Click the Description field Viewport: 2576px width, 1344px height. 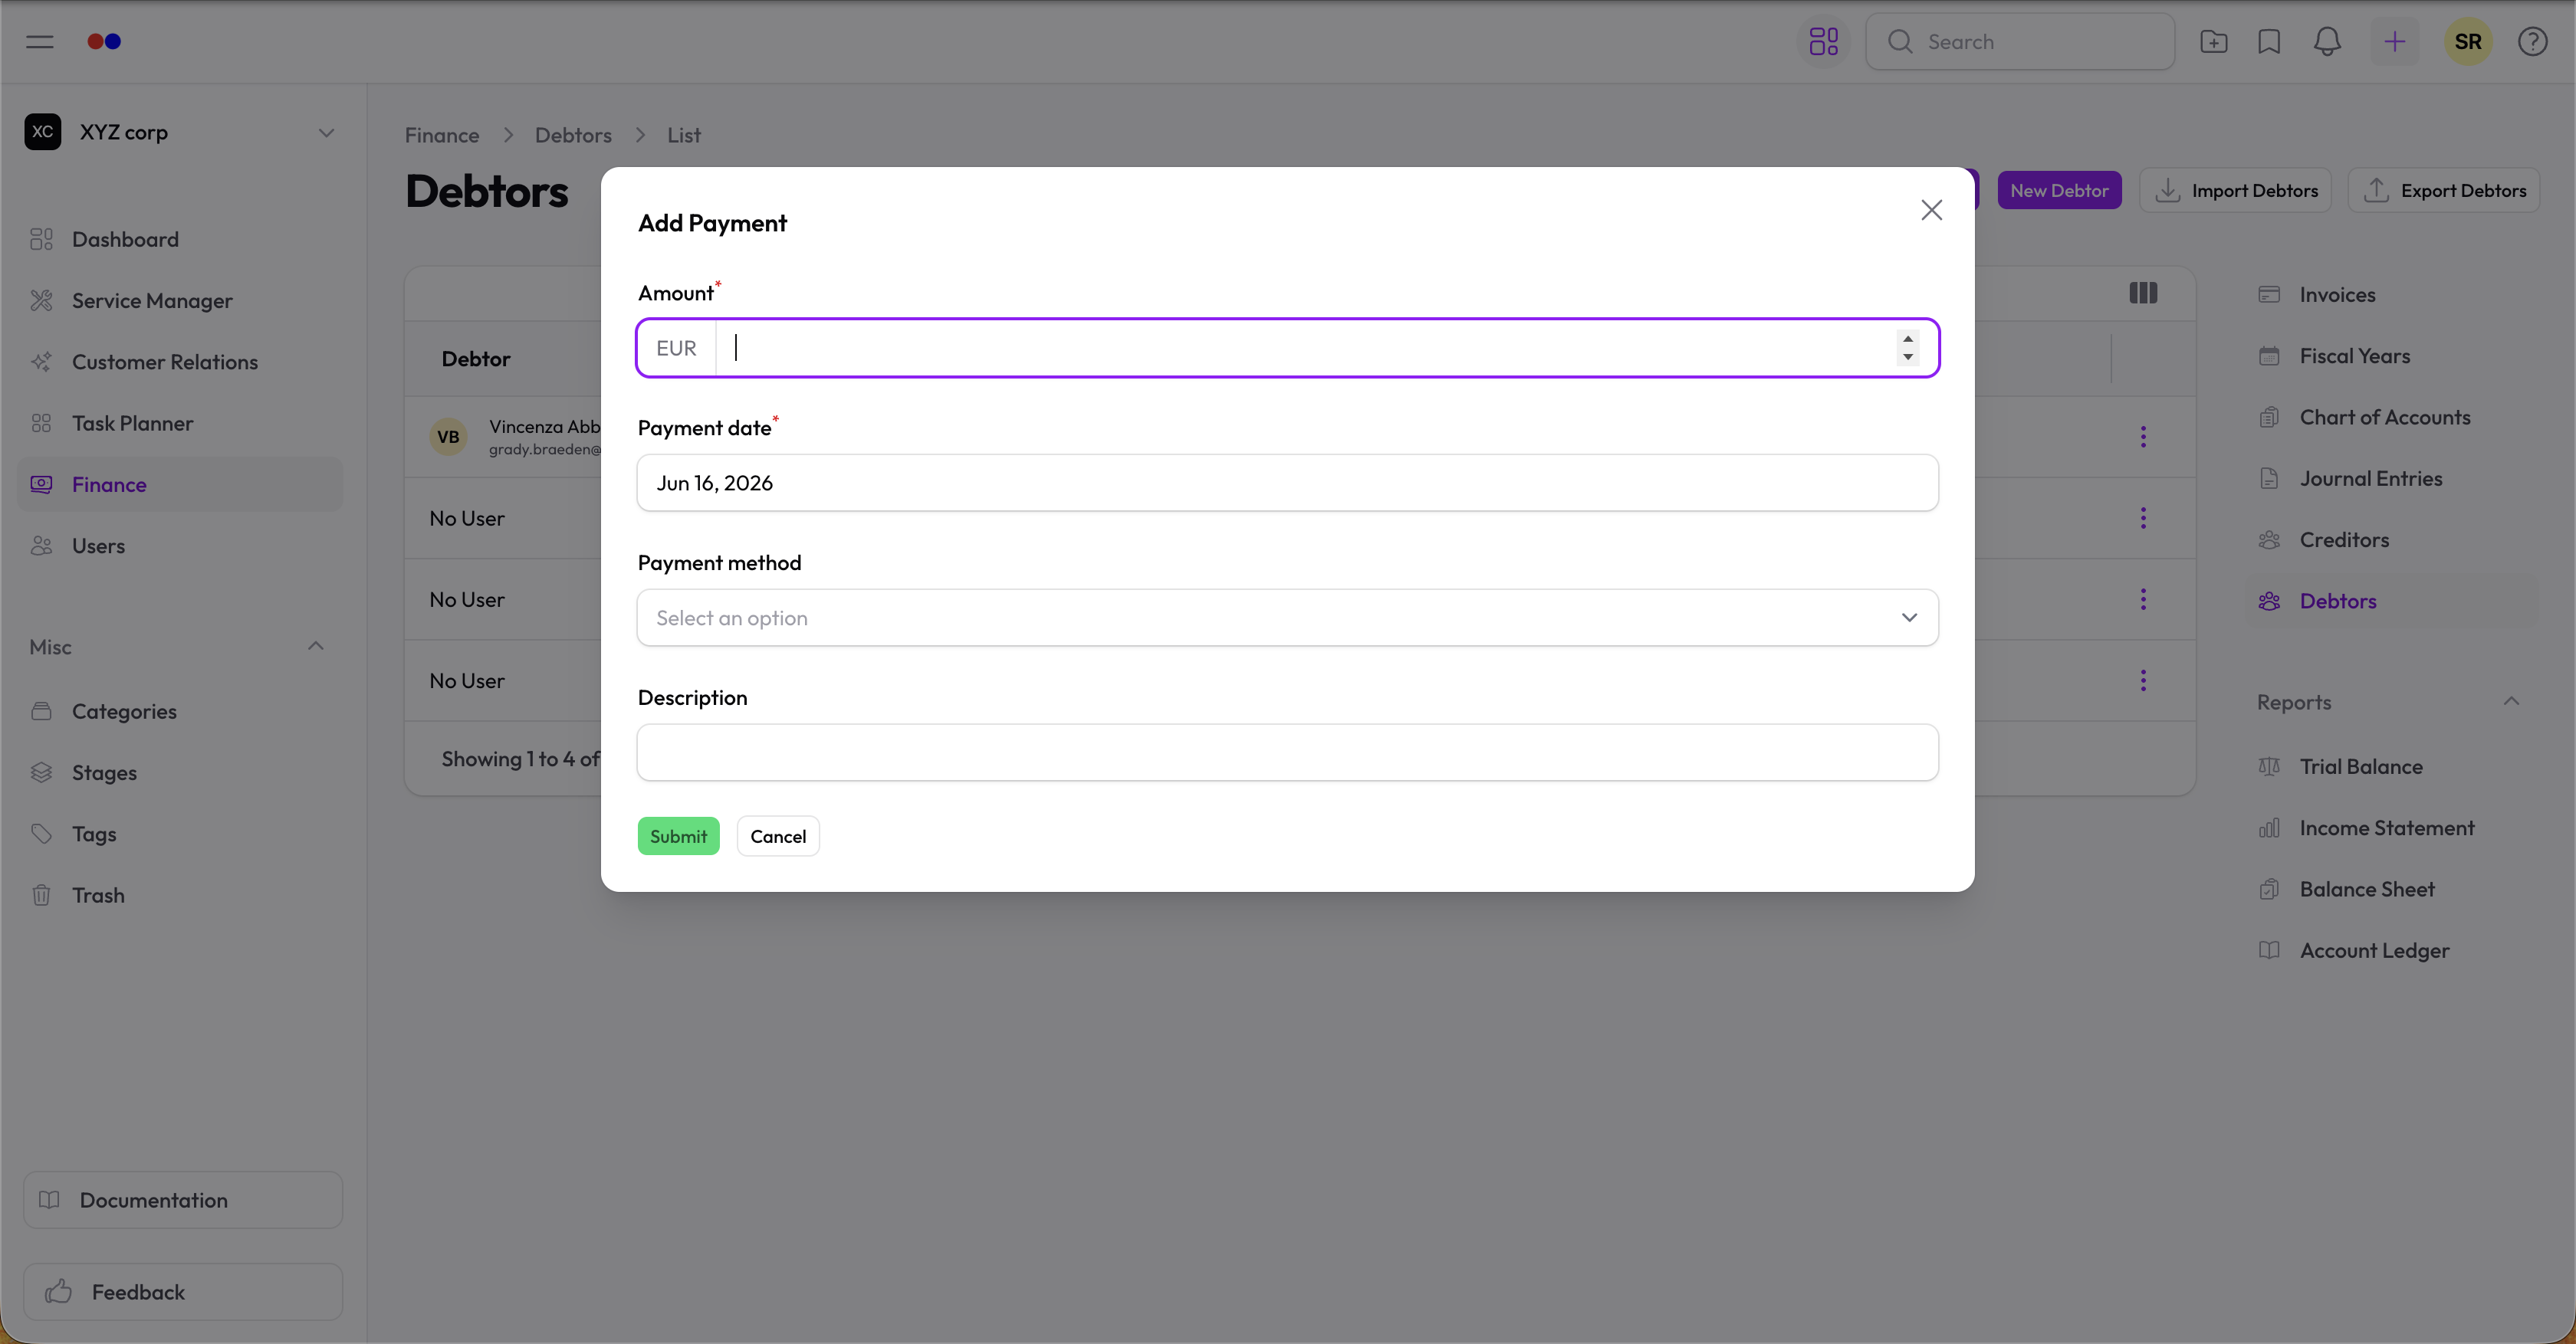pos(1287,752)
